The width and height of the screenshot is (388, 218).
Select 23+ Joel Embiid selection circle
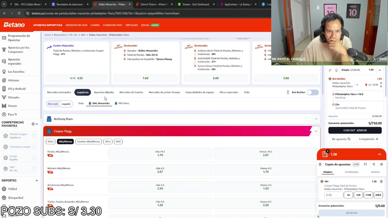coord(333,104)
